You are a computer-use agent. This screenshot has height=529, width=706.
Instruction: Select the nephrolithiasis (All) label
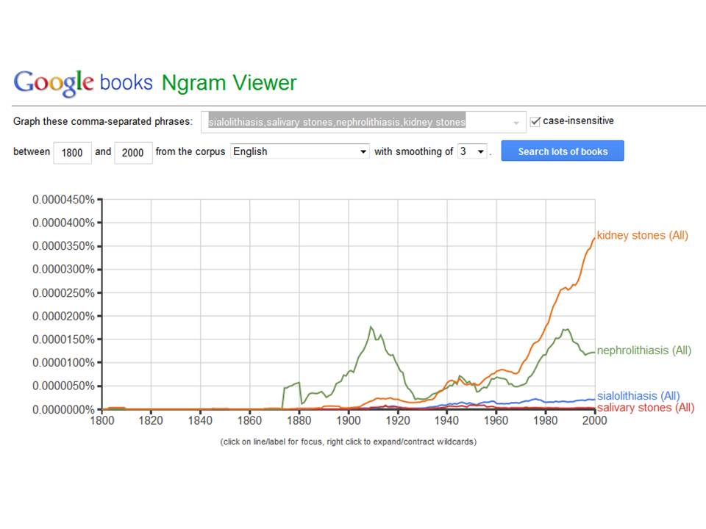pos(644,350)
